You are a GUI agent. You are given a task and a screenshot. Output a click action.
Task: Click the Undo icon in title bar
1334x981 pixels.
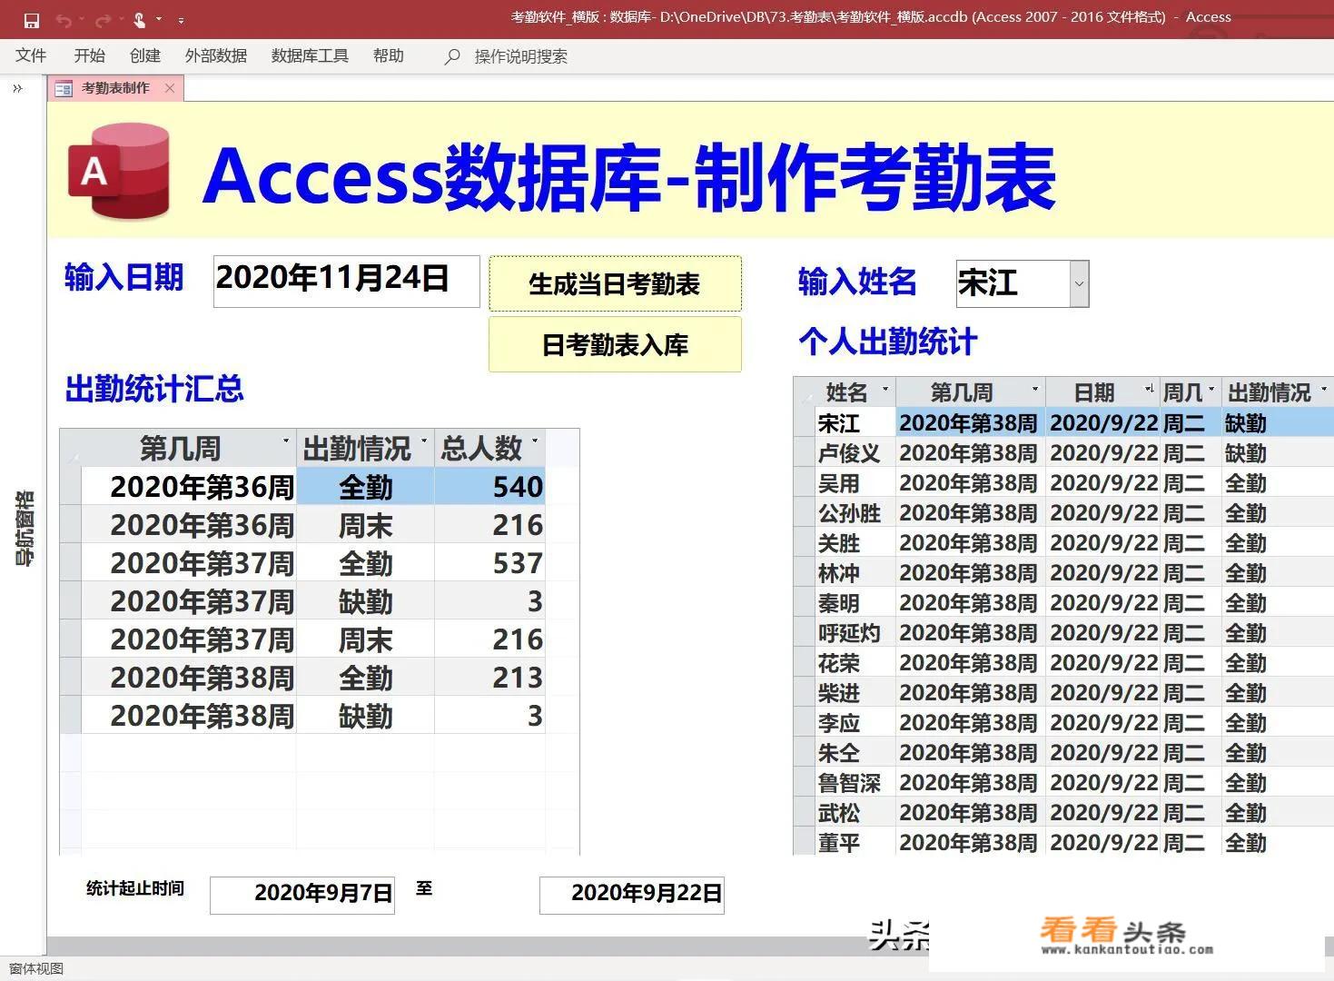click(x=63, y=19)
